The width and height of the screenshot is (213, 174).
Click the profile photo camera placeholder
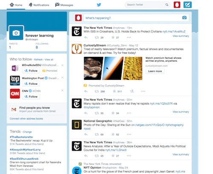[16, 33]
